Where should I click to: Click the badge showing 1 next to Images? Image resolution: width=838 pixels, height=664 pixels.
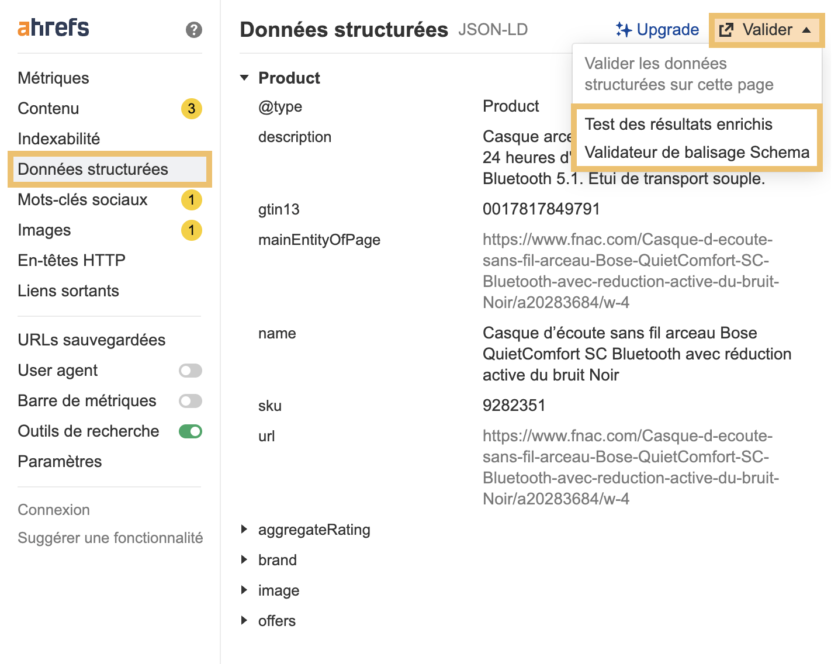point(191,230)
